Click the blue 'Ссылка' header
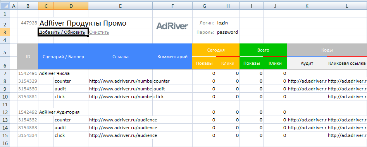This screenshot has width=367, height=147. pyautogui.click(x=120, y=56)
